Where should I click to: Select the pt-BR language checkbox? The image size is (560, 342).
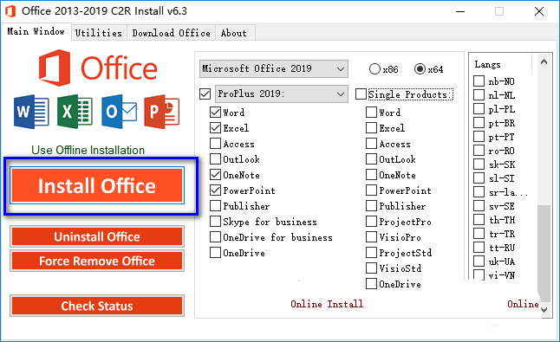(479, 123)
